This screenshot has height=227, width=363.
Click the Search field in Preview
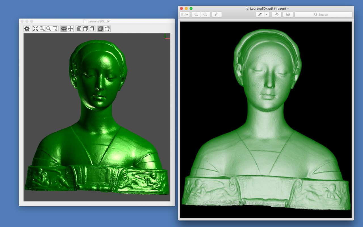click(x=323, y=14)
